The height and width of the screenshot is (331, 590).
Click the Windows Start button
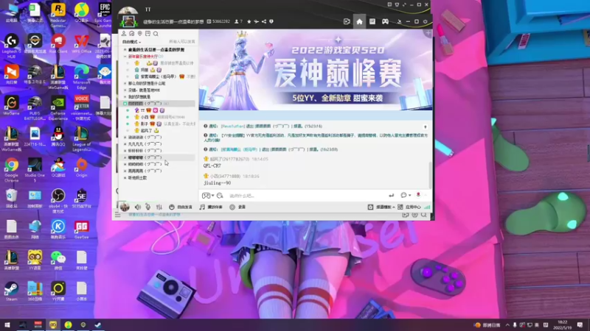click(7, 324)
